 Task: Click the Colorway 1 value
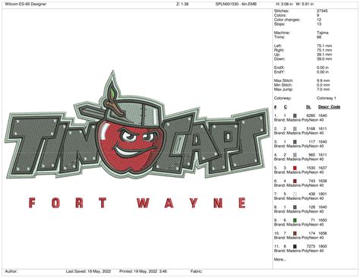(326, 98)
